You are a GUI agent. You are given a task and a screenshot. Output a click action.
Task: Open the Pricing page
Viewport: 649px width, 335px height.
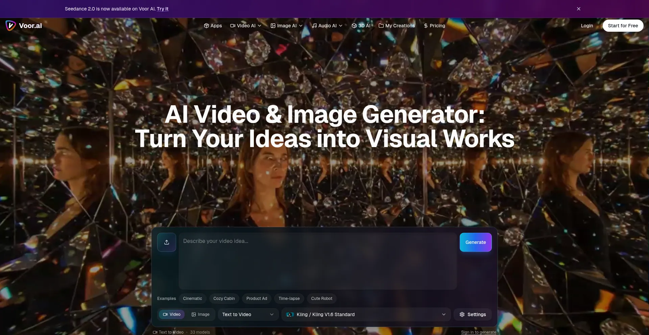click(x=434, y=26)
